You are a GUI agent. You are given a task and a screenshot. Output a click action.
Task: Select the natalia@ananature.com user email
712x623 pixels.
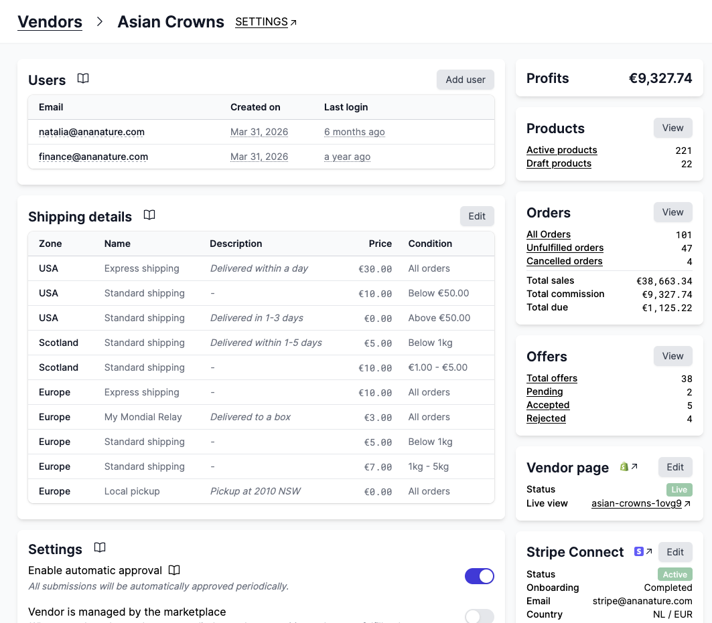point(92,132)
